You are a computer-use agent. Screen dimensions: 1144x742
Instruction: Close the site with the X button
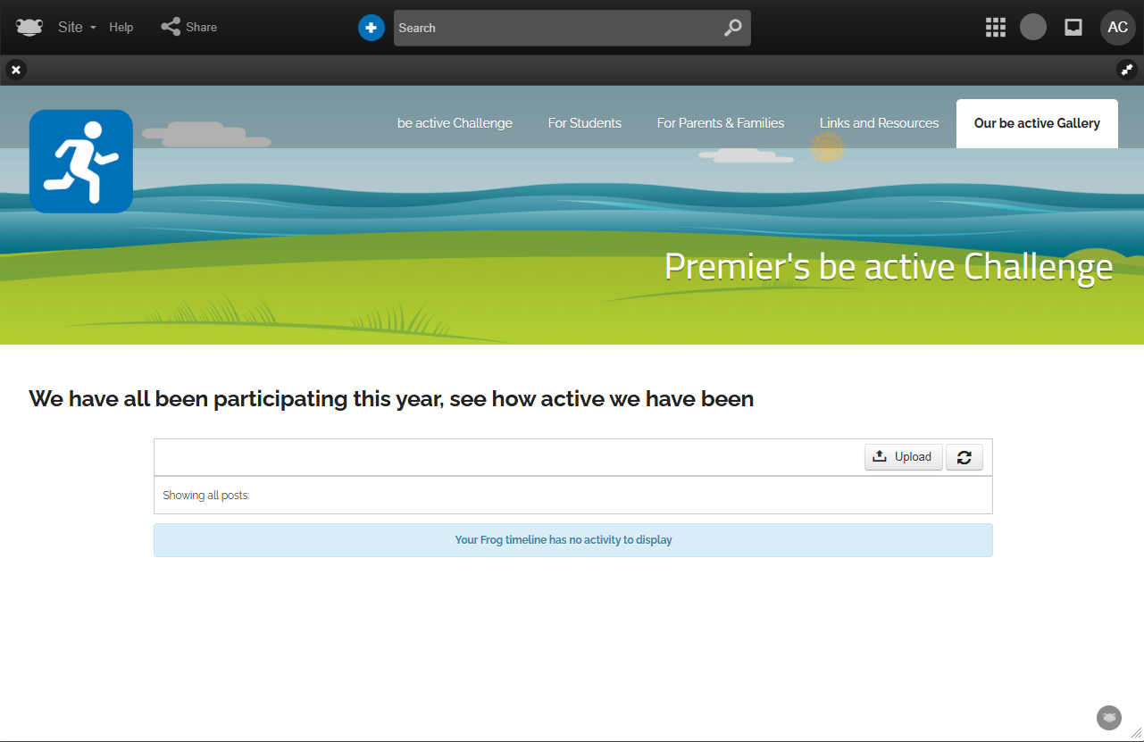[x=16, y=70]
